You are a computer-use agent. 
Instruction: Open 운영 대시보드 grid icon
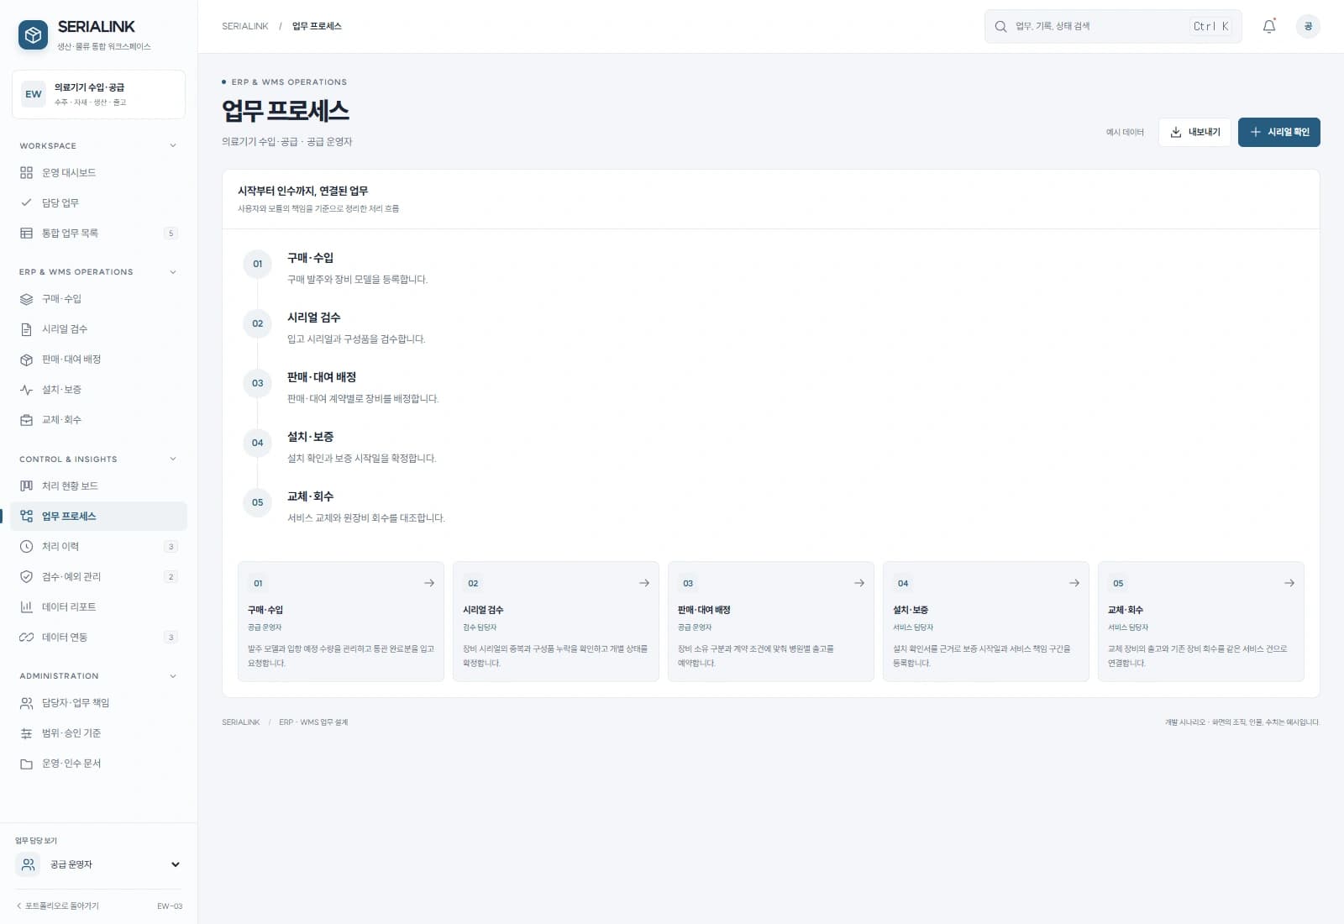click(26, 172)
